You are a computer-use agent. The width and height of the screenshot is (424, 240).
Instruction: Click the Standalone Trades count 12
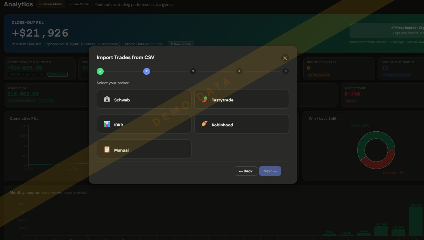(x=385, y=68)
